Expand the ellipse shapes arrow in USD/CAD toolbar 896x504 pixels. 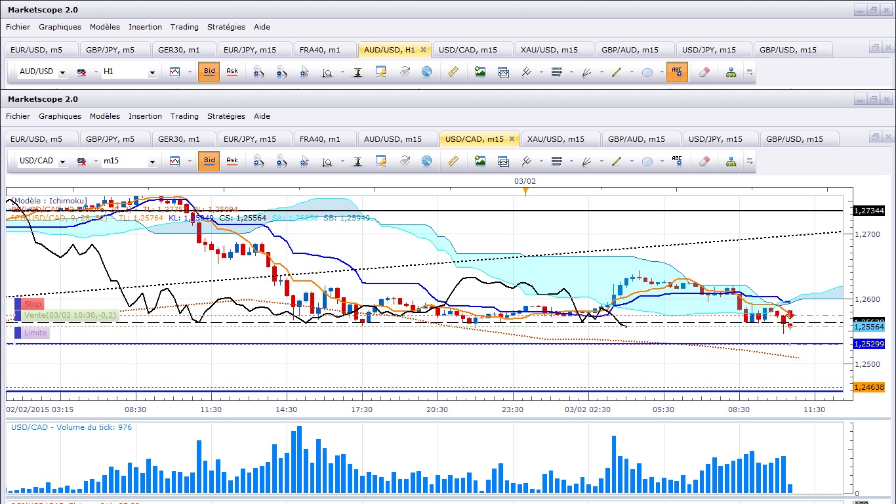[662, 161]
